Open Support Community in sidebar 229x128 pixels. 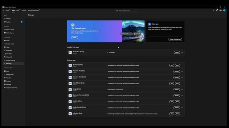[13, 88]
